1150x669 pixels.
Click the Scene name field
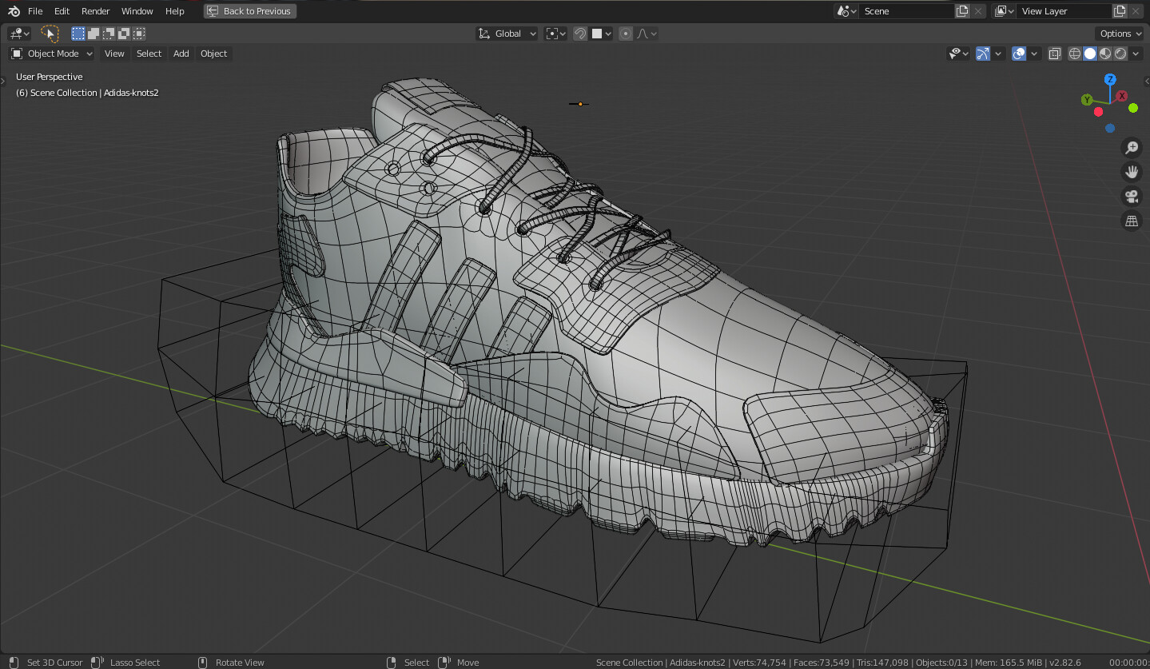(907, 11)
